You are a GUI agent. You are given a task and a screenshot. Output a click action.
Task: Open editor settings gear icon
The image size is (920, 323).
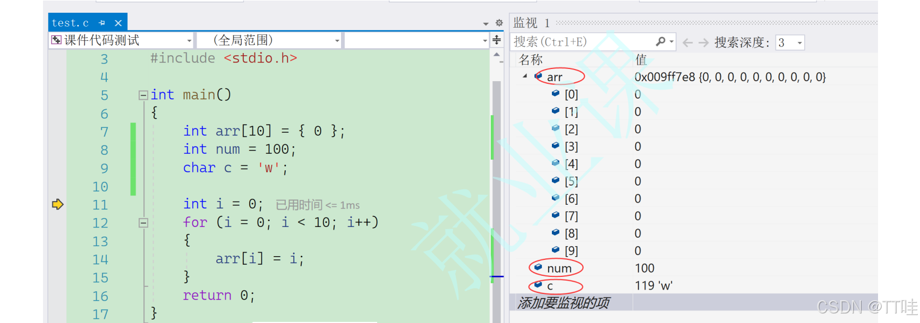499,23
